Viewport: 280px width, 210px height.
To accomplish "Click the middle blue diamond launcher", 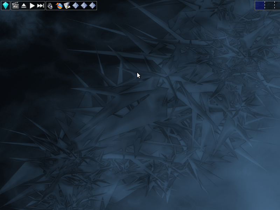I will click(x=84, y=6).
